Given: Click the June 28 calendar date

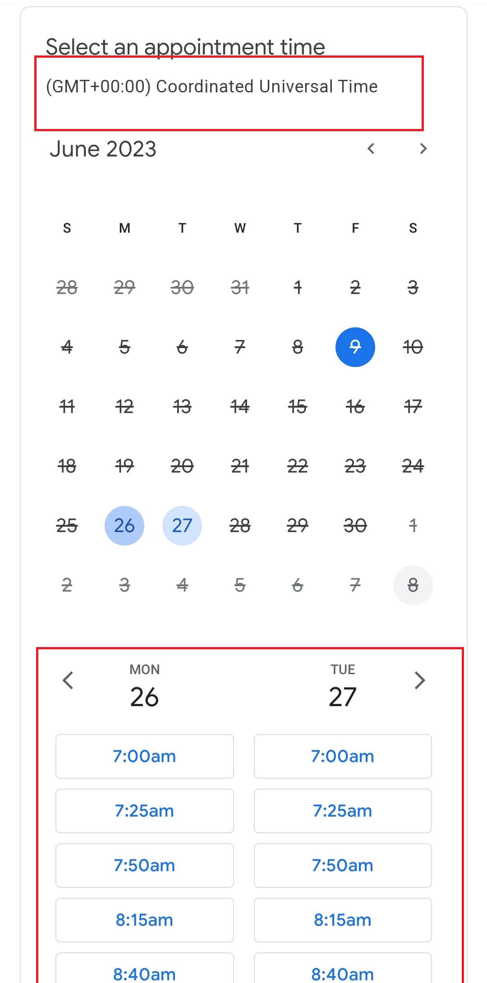Looking at the screenshot, I should (240, 526).
